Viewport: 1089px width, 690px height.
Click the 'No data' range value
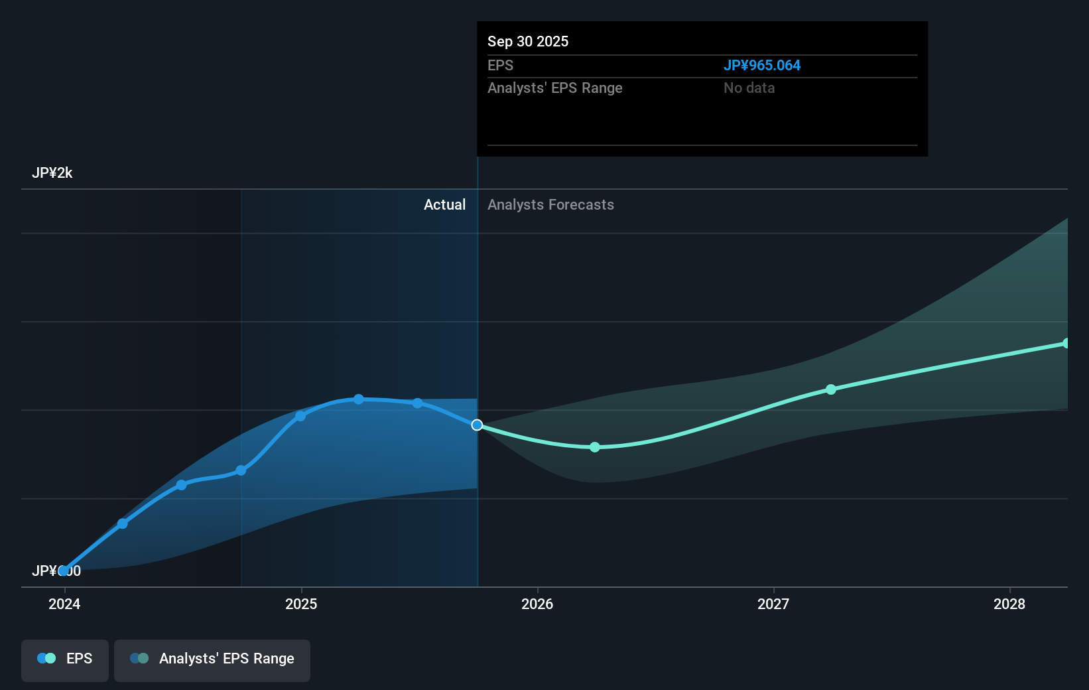(749, 88)
